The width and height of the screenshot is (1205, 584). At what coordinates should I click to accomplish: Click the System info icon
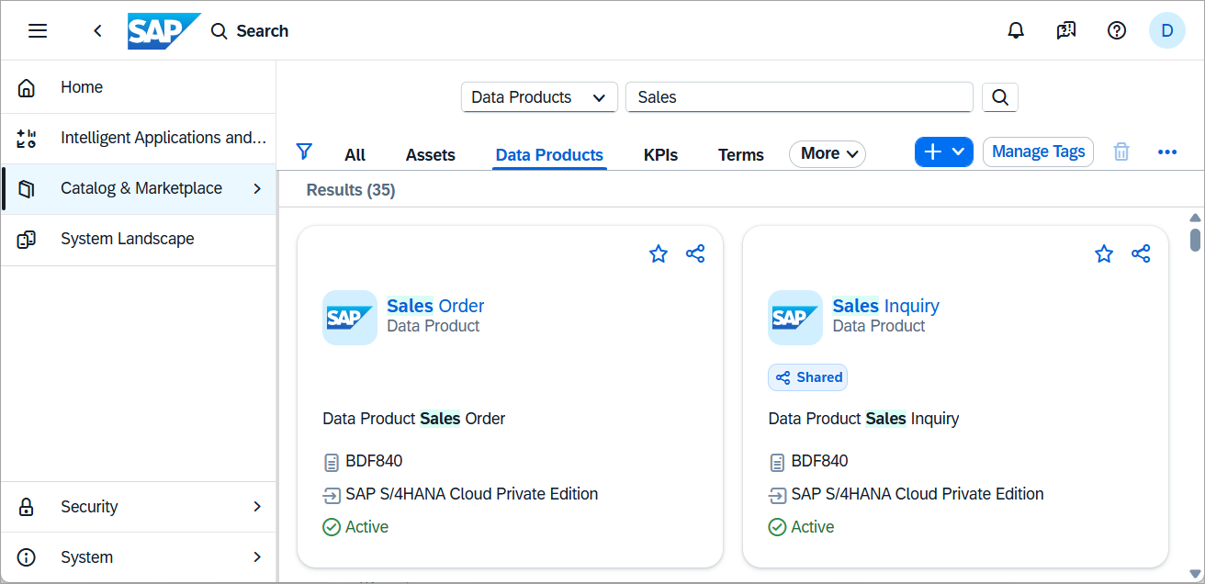27,557
